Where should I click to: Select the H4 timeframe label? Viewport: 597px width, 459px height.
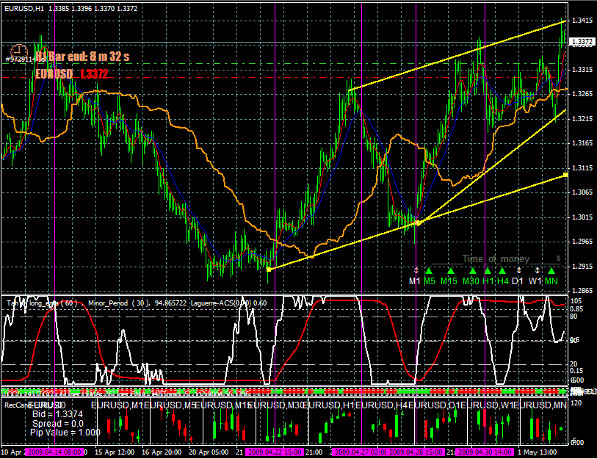(503, 281)
